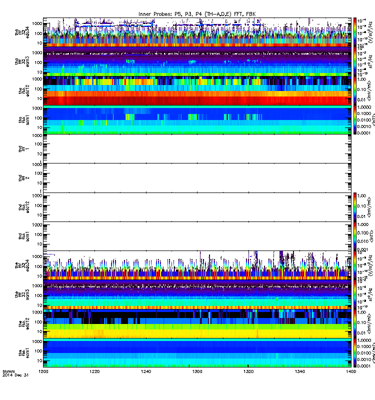This screenshot has width=375, height=400.
Task: Click the thd fbk edc12 mV/m color bar
Action: click(x=355, y=207)
